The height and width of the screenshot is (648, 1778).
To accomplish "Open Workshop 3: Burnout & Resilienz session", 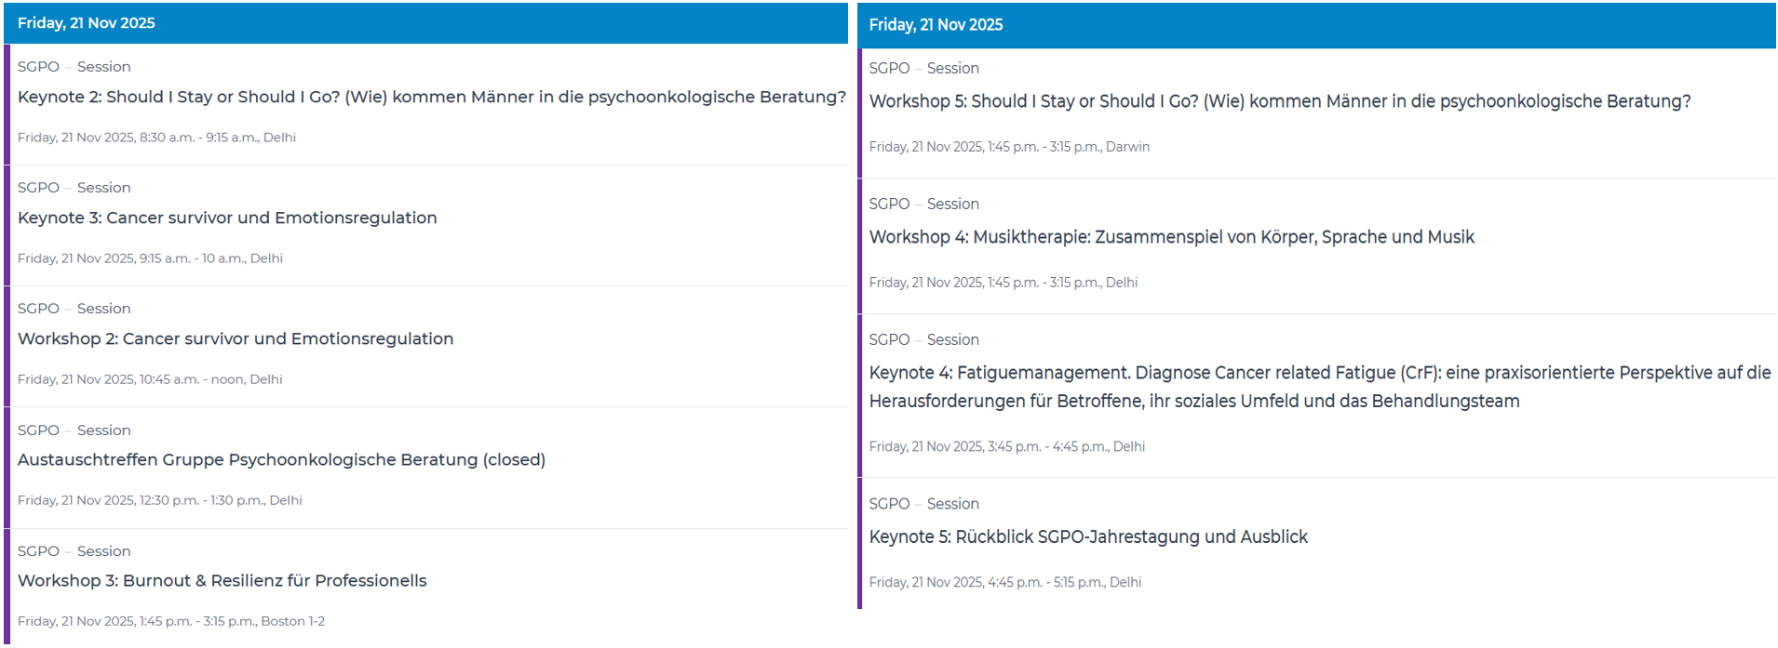I will click(x=222, y=580).
